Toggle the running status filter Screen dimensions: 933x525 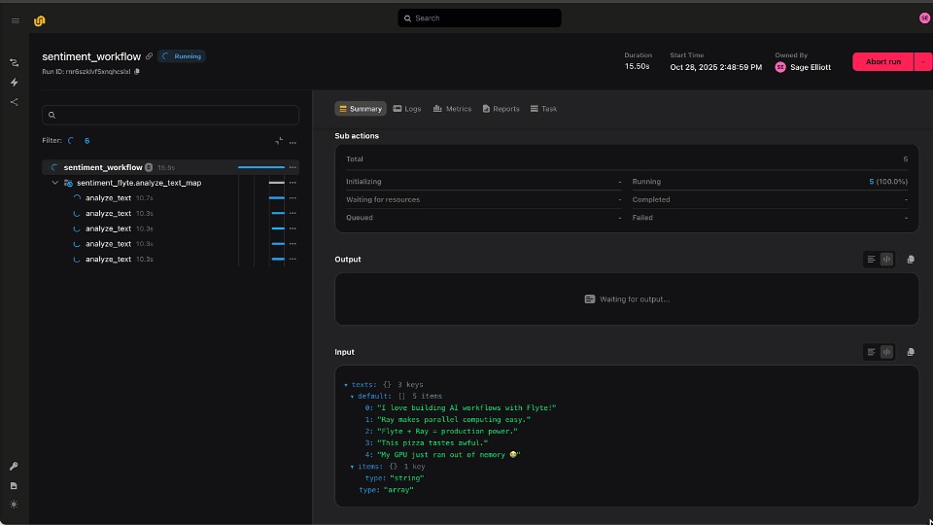71,140
